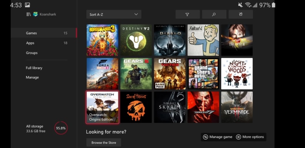
Task: Open the Diablo III game tile
Action: pos(169,40)
